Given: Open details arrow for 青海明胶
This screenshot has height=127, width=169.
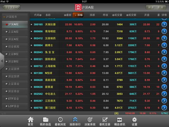Looking at the screenshot, I should click(x=164, y=31).
